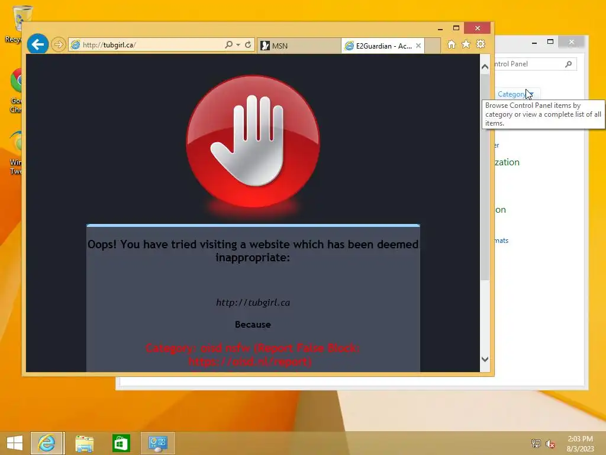Open the Category view-by dropdown in Control Panel
The image size is (606, 455).
pos(515,94)
